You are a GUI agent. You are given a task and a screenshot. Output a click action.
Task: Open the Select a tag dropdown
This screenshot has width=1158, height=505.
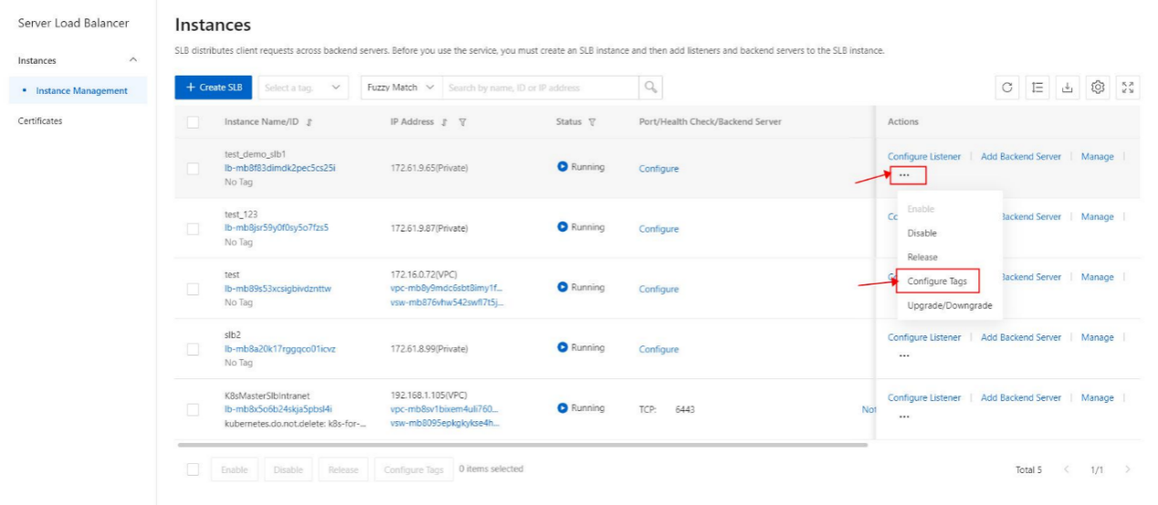(x=304, y=88)
